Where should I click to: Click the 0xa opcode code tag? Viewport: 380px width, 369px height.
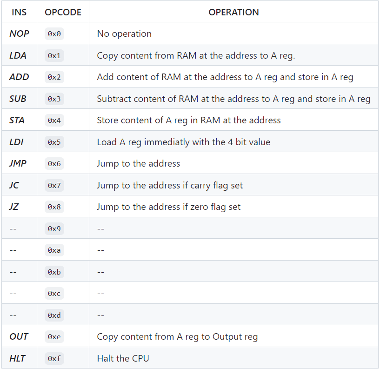tap(54, 250)
